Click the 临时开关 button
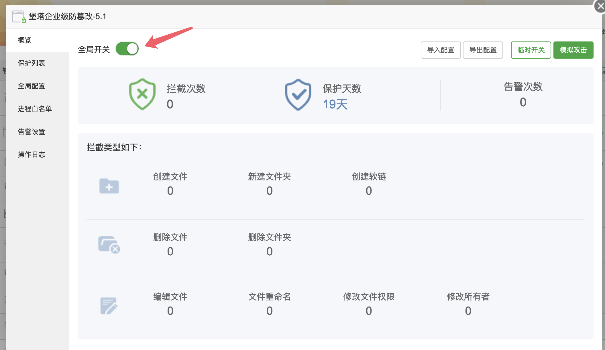The image size is (605, 350). pyautogui.click(x=531, y=50)
